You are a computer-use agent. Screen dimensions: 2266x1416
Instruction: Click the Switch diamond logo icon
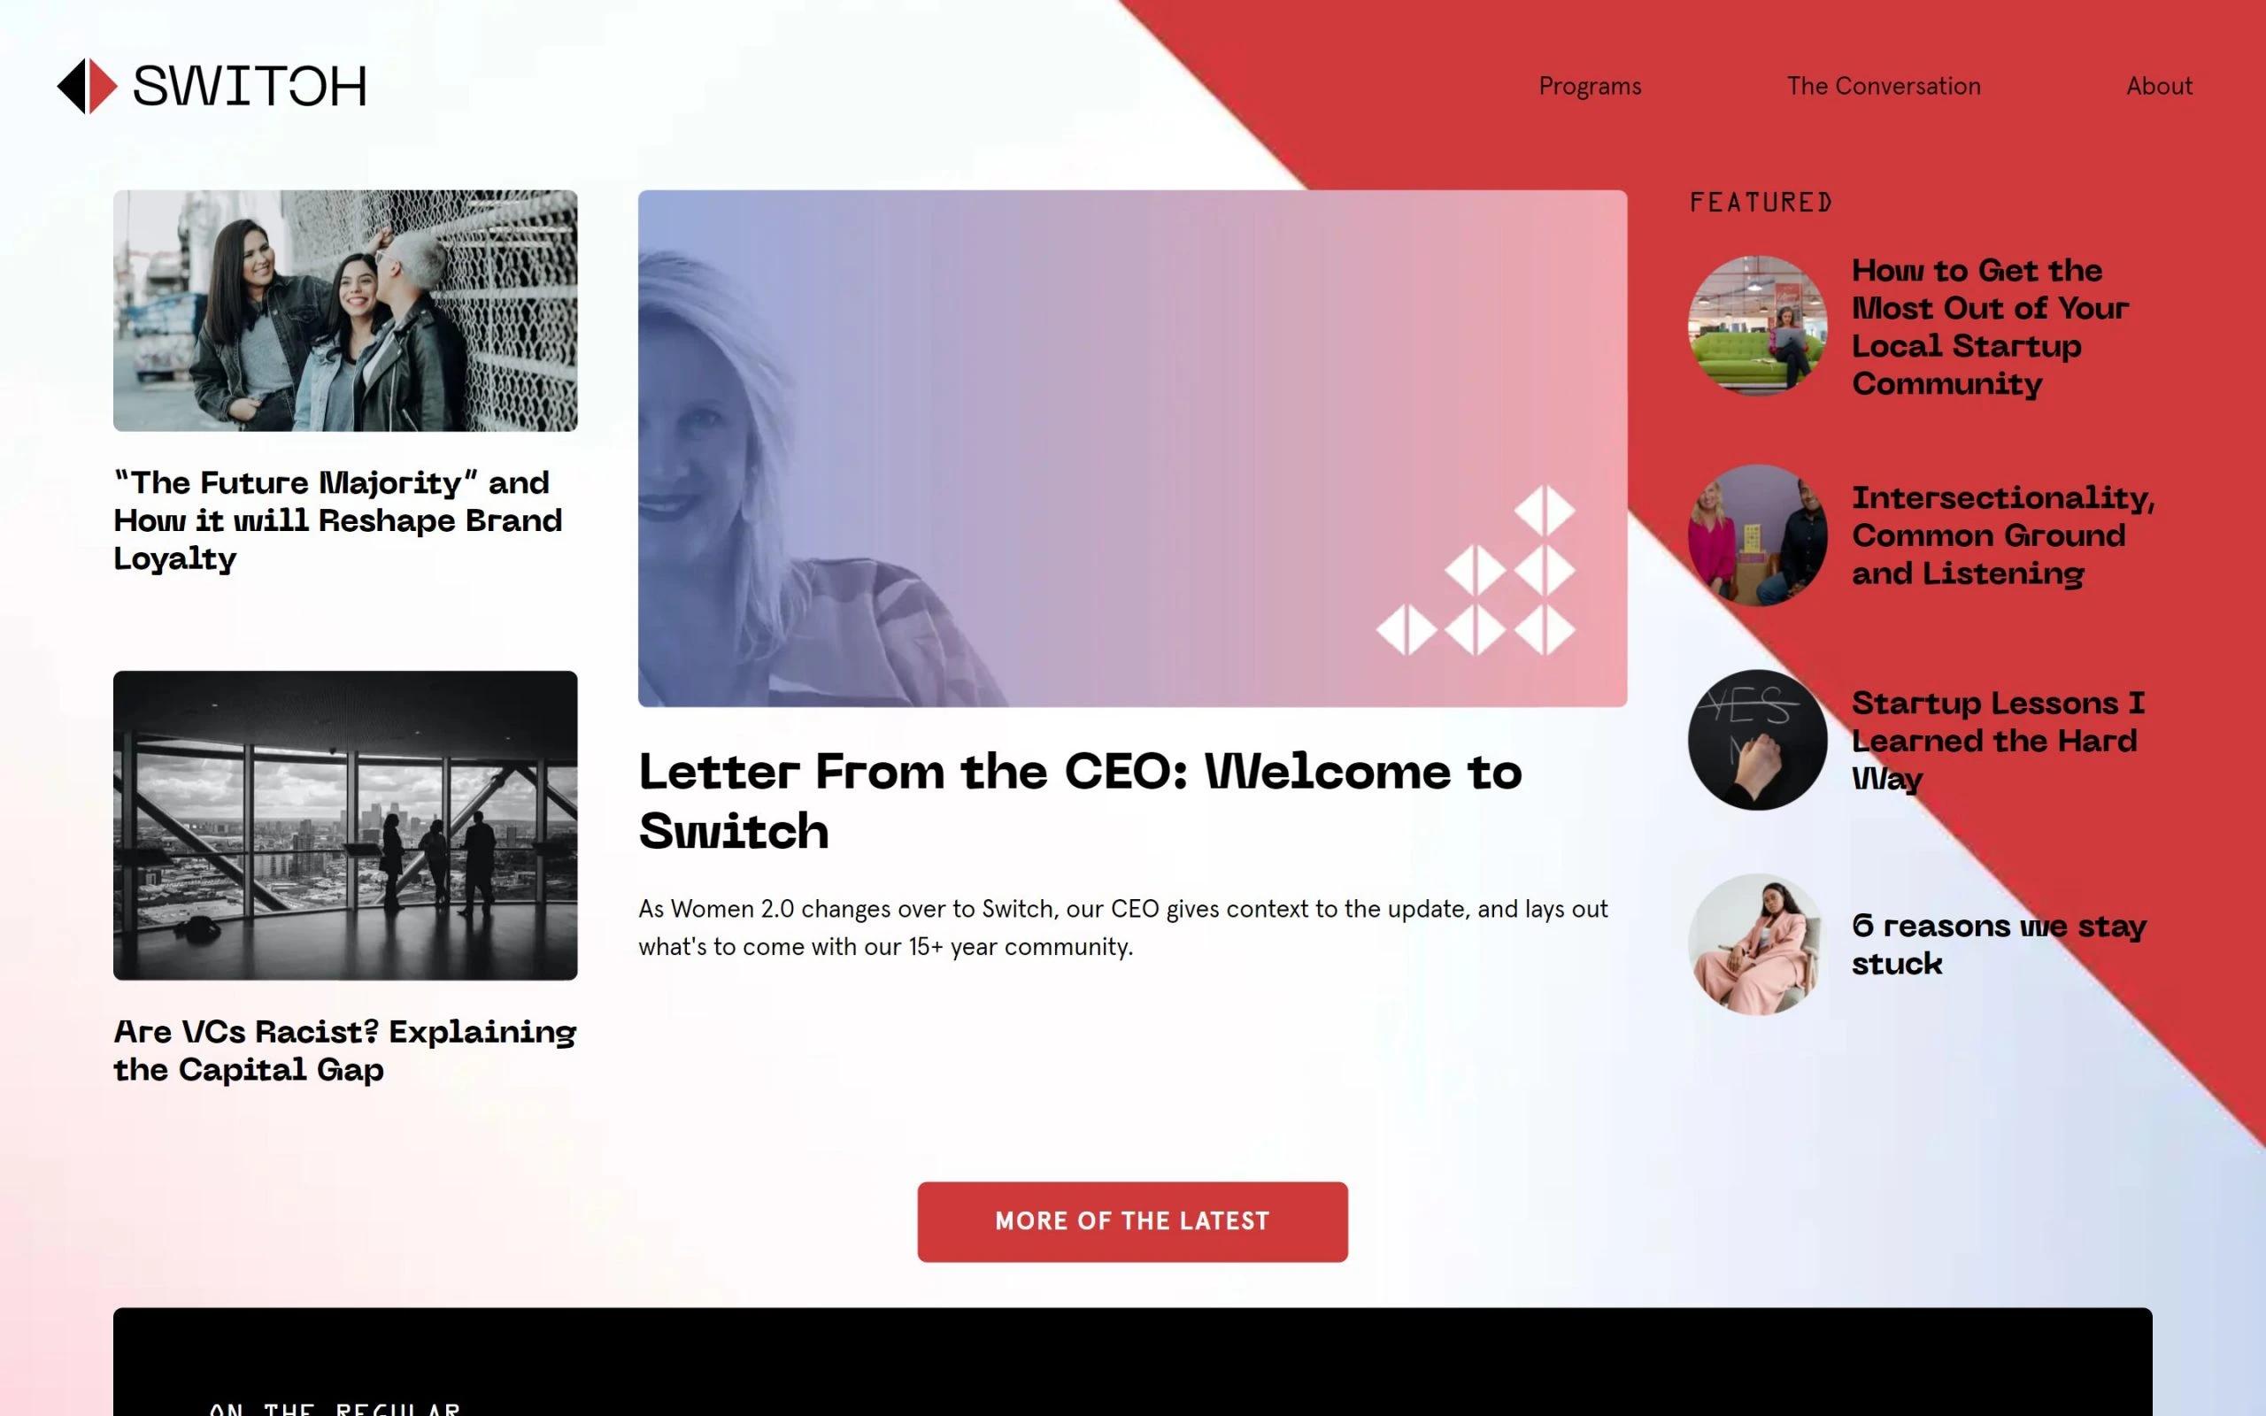pyautogui.click(x=87, y=86)
